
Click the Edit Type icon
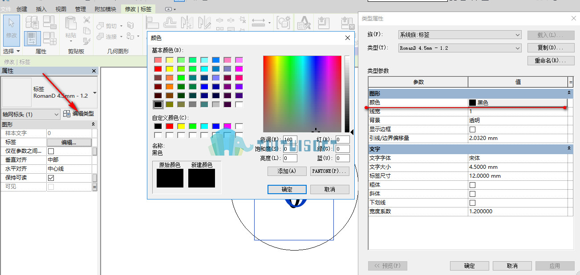(67, 114)
